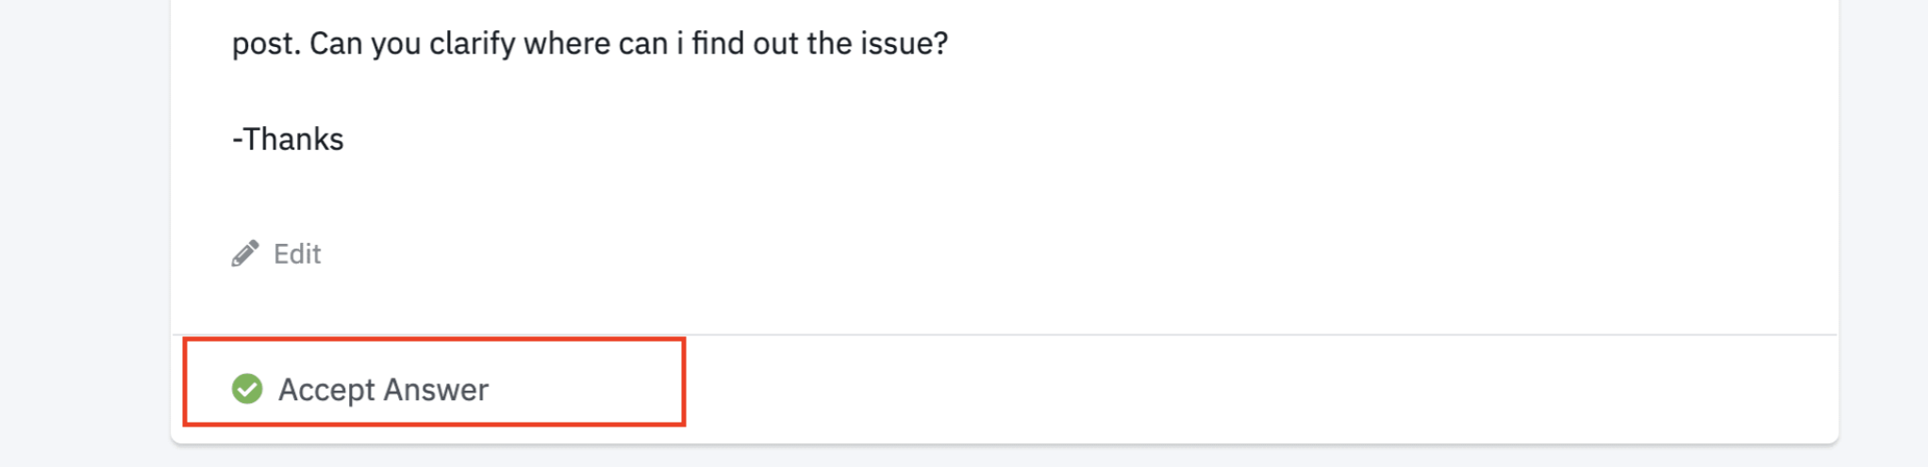Open the Edit link
Screen dimensions: 1928x467
[x=296, y=254]
